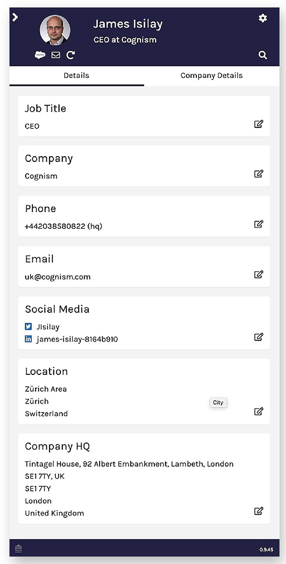Switch to the Company Details tab
The height and width of the screenshot is (564, 286).
point(211,75)
